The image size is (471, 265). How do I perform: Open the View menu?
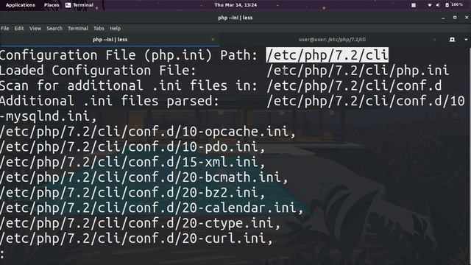pos(35,29)
